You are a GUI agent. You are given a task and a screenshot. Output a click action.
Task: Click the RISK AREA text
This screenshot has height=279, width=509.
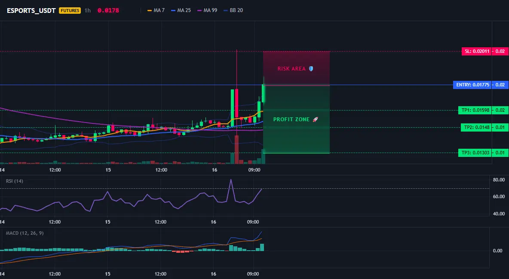291,68
